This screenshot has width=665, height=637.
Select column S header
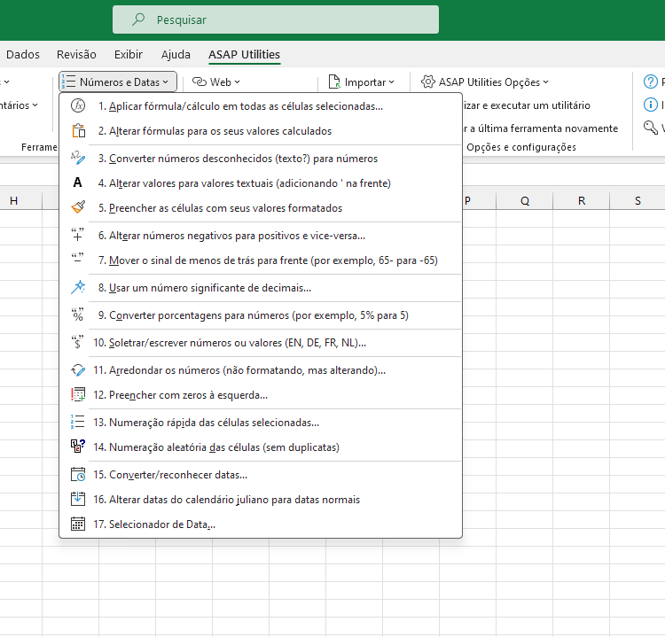[638, 200]
